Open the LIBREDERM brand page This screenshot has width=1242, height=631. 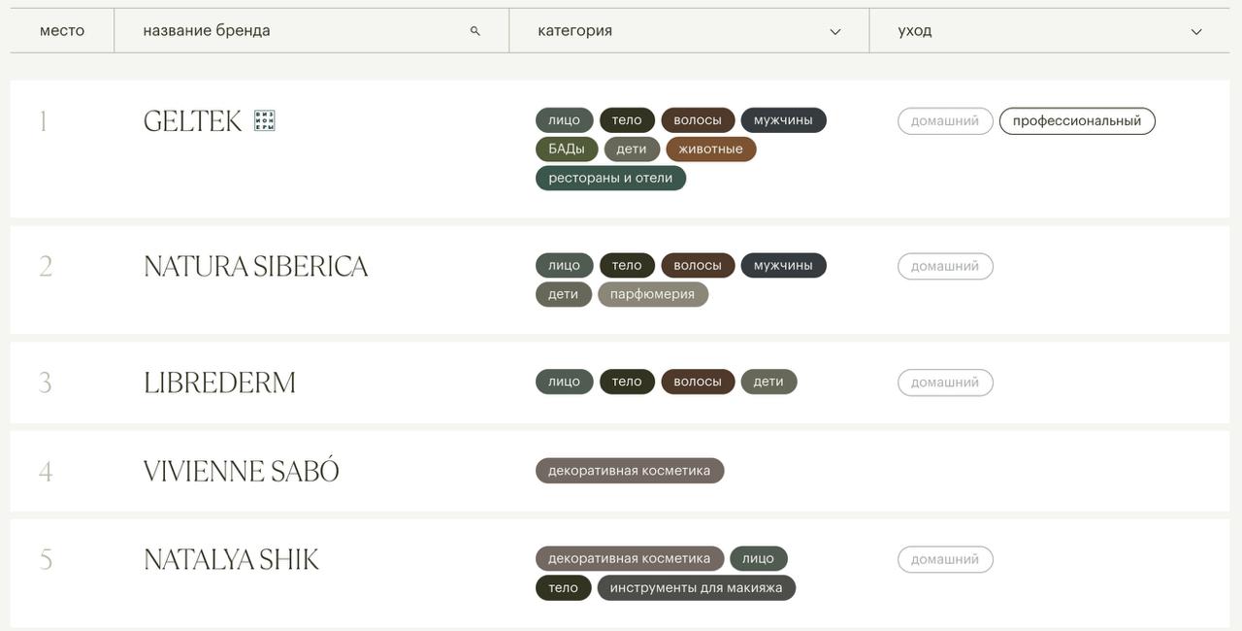click(219, 382)
